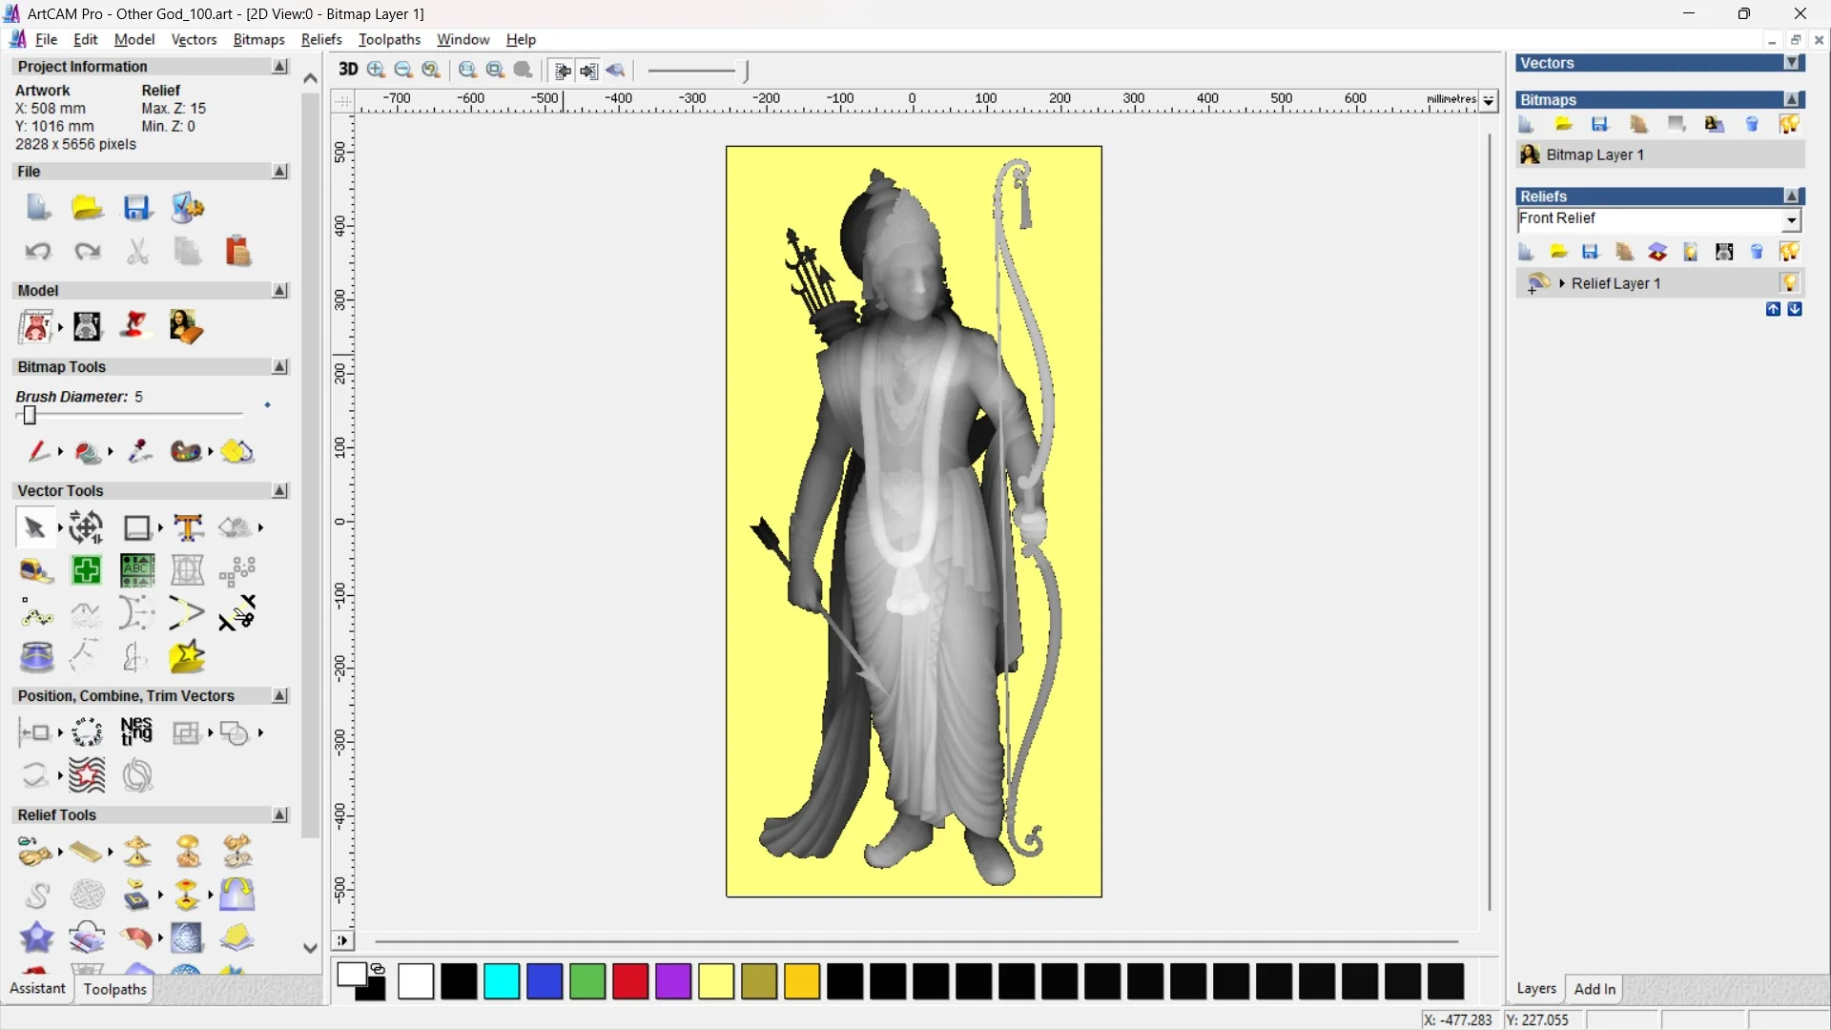
Task: Select the red color swatch
Action: 629,981
